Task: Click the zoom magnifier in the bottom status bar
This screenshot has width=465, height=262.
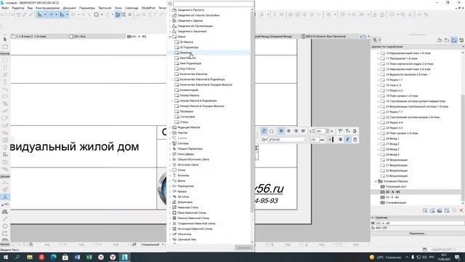Action: (x=31, y=245)
